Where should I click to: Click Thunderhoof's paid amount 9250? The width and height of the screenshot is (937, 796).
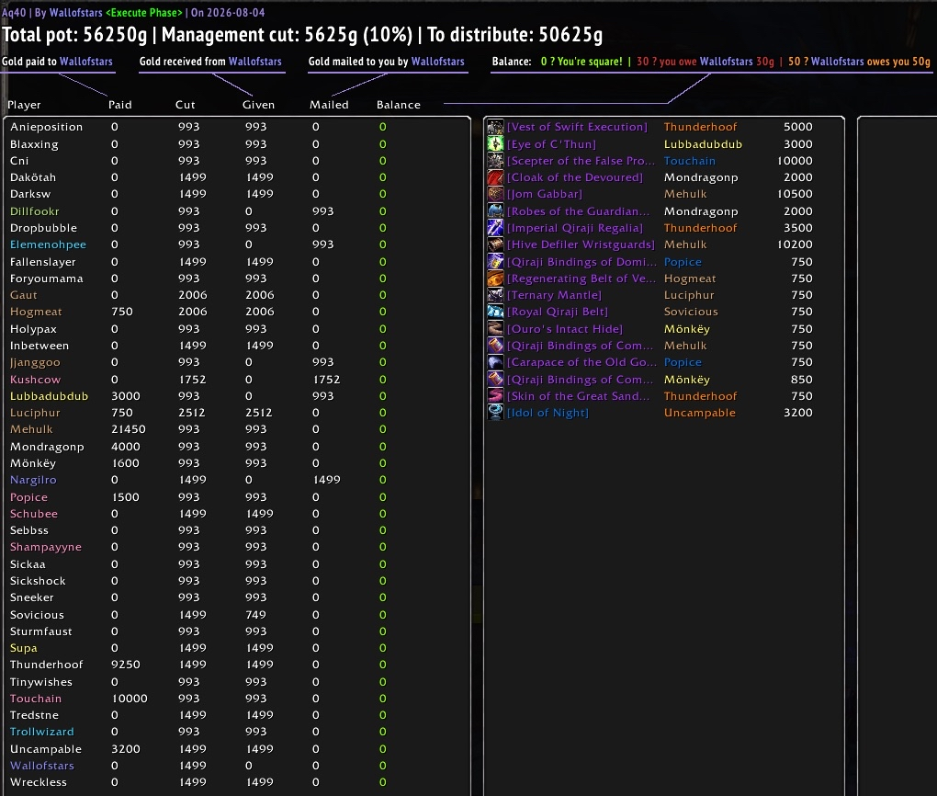point(126,665)
